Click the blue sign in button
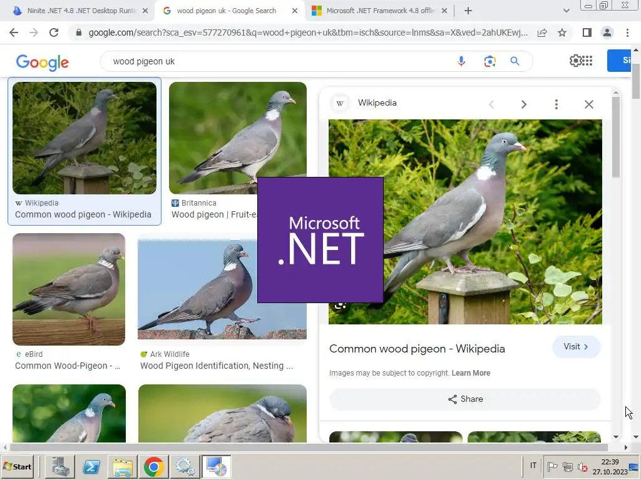The height and width of the screenshot is (480, 641). coord(619,61)
